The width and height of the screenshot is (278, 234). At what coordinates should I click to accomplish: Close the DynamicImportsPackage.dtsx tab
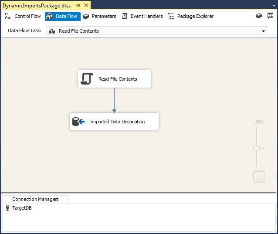pyautogui.click(x=86, y=6)
